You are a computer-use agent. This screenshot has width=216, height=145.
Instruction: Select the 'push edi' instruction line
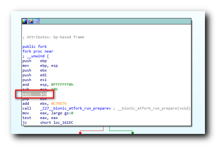34,75
